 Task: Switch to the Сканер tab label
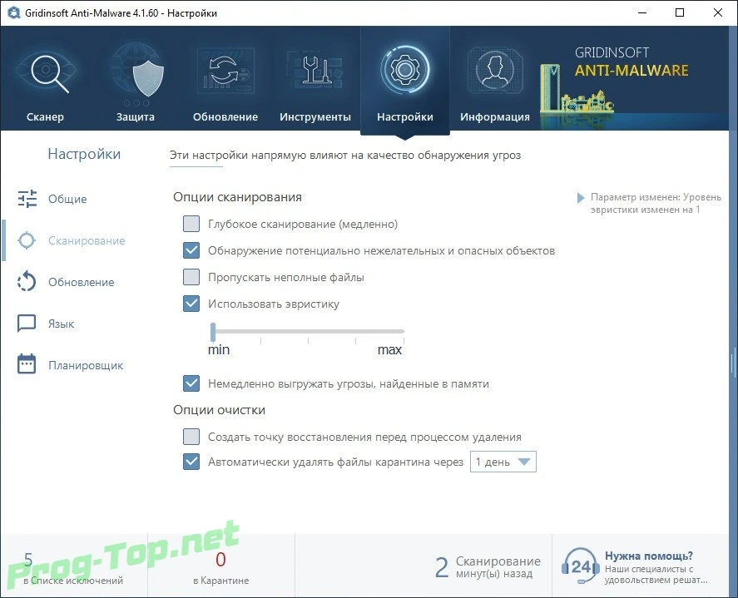click(x=45, y=116)
